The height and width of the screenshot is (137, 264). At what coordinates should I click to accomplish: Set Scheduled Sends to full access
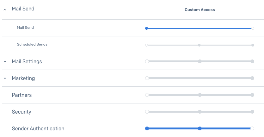click(253, 45)
